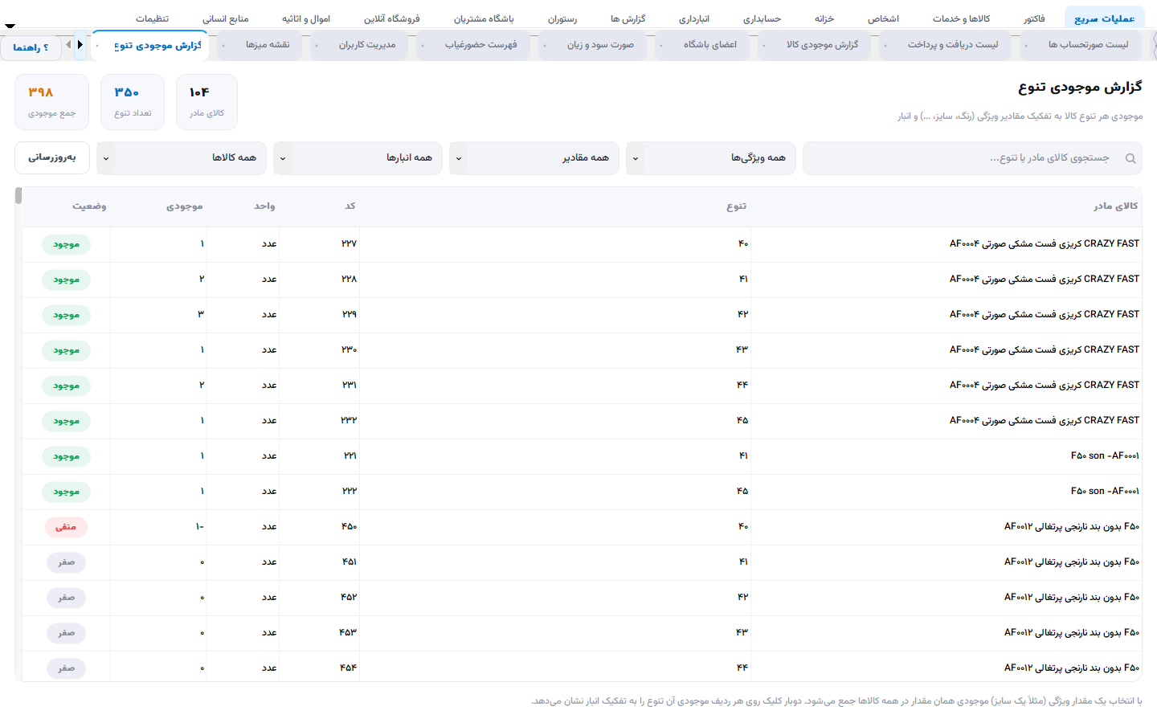Close the نقشه میزها tab
Viewport: 1157px width, 723px height.
223,45
